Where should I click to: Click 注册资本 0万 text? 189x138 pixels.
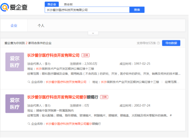click(79, 106)
